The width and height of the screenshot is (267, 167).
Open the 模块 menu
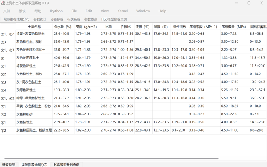point(22,11)
